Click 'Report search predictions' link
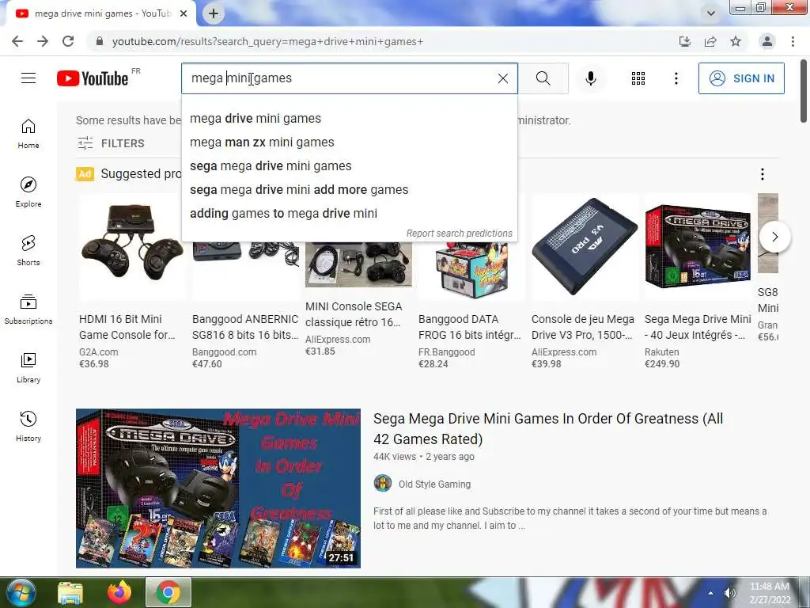Image resolution: width=810 pixels, height=608 pixels. [x=460, y=234]
